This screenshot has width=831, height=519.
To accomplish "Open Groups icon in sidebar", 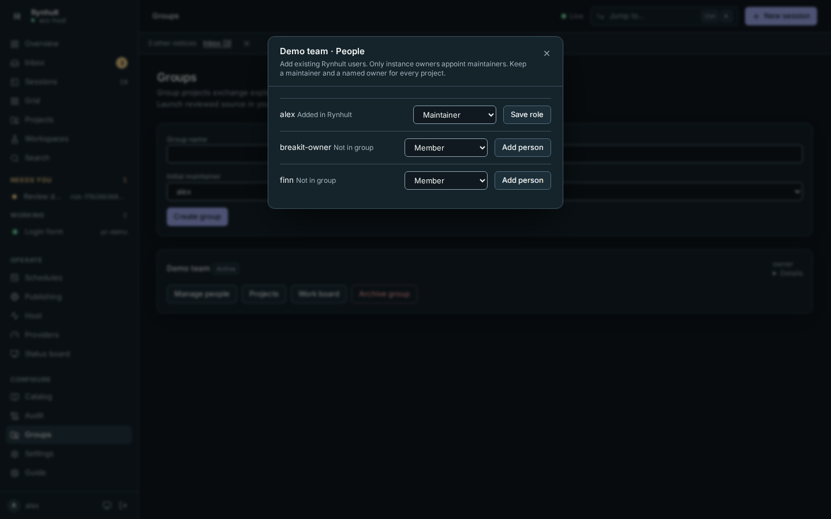I will coord(15,435).
